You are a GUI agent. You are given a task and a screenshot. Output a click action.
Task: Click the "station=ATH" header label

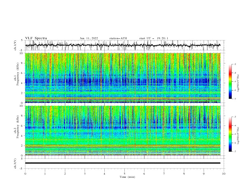(x=118, y=38)
